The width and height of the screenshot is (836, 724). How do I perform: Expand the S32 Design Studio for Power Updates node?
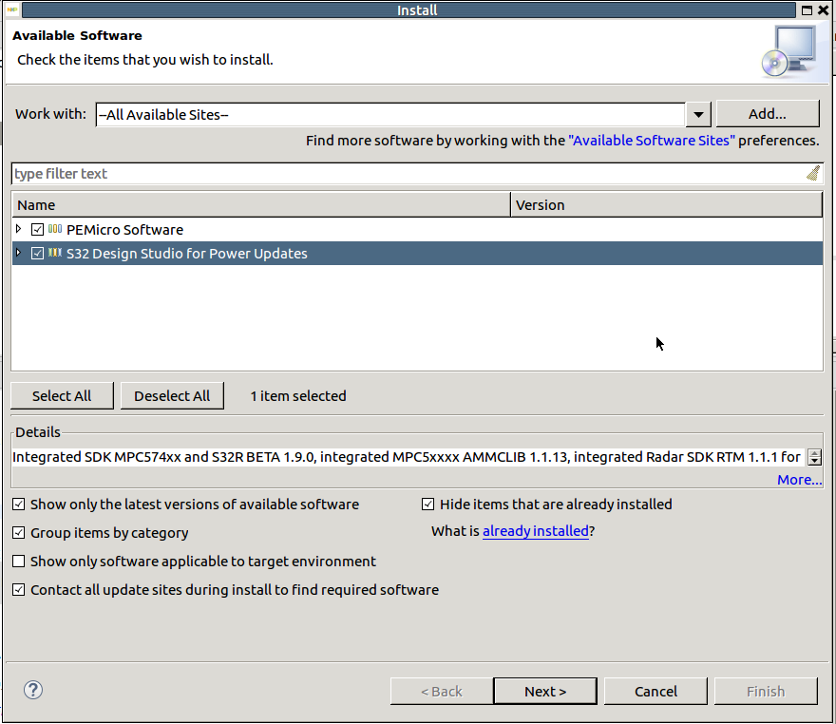point(19,253)
